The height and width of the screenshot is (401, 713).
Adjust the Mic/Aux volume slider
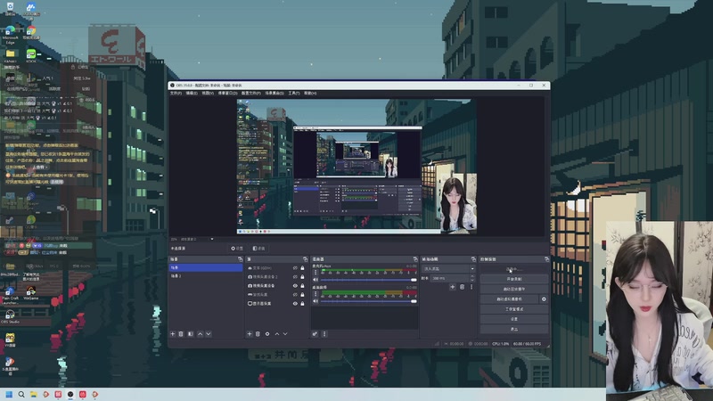(369, 280)
